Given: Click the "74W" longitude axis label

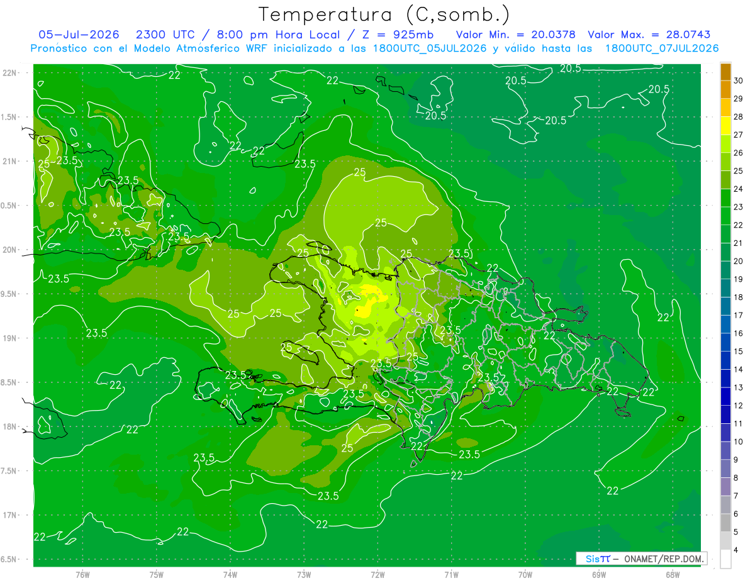Looking at the screenshot, I should [x=230, y=574].
